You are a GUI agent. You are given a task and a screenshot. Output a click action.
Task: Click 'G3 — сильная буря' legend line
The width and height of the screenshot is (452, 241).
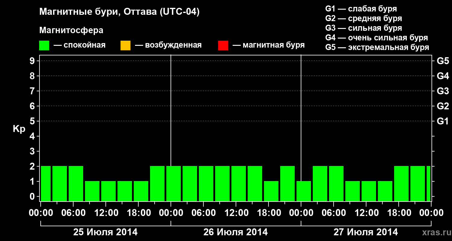(364, 28)
